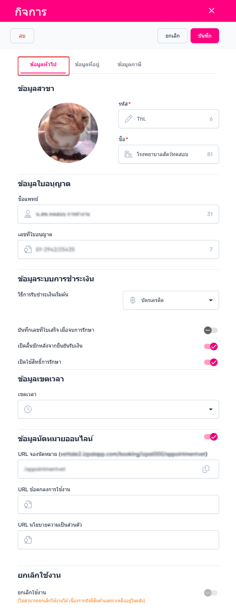The width and height of the screenshot is (236, 612).
Task: Click the icon in URL ข้อตกลงการใช้งาน field
Action: tap(28, 504)
